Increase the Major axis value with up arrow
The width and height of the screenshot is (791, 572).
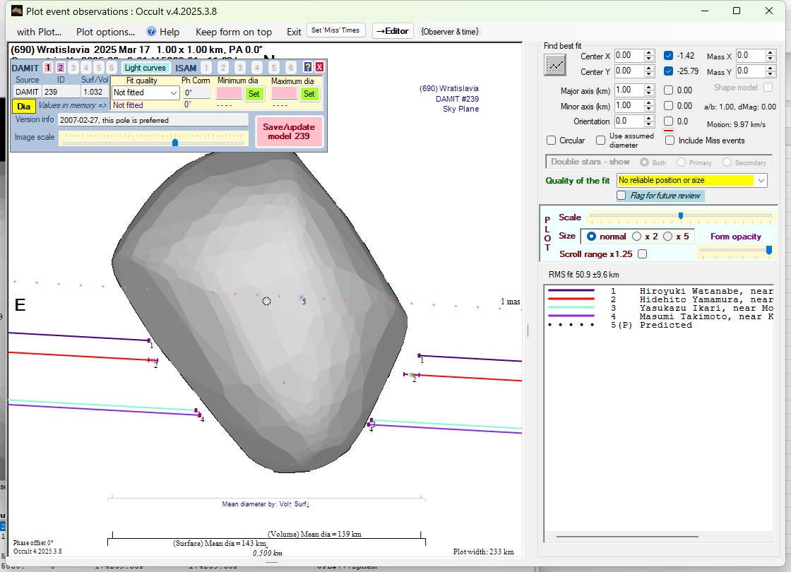[x=649, y=87]
